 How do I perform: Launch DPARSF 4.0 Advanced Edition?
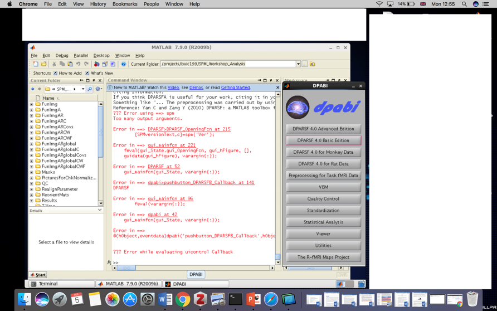pyautogui.click(x=323, y=129)
